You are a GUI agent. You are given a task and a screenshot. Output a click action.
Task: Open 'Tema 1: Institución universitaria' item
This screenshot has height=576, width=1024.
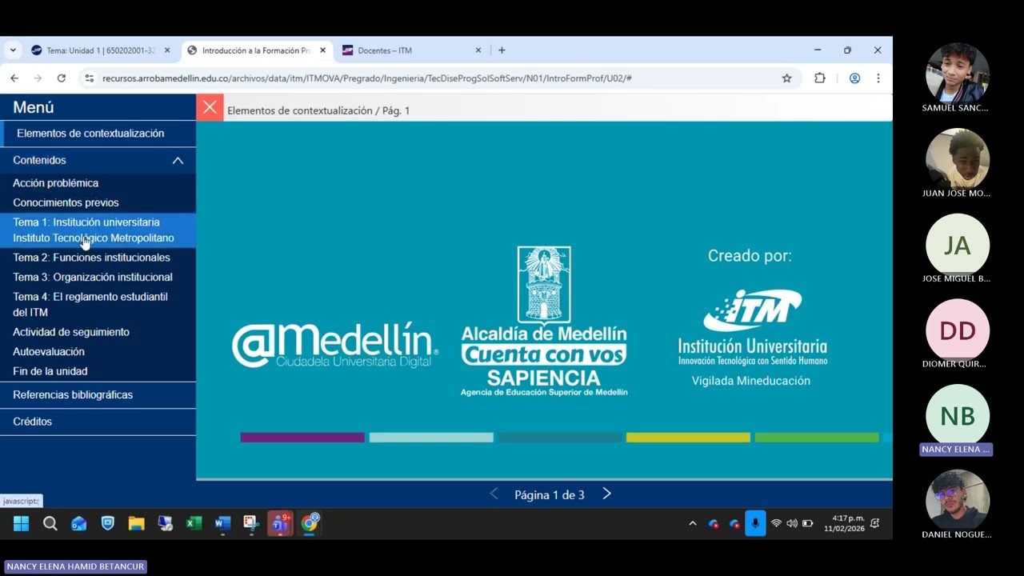tap(98, 230)
